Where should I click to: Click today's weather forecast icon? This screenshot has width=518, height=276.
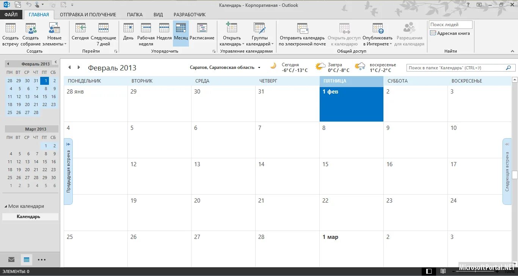[x=273, y=65]
